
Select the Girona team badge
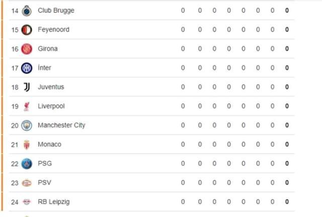pyautogui.click(x=27, y=49)
